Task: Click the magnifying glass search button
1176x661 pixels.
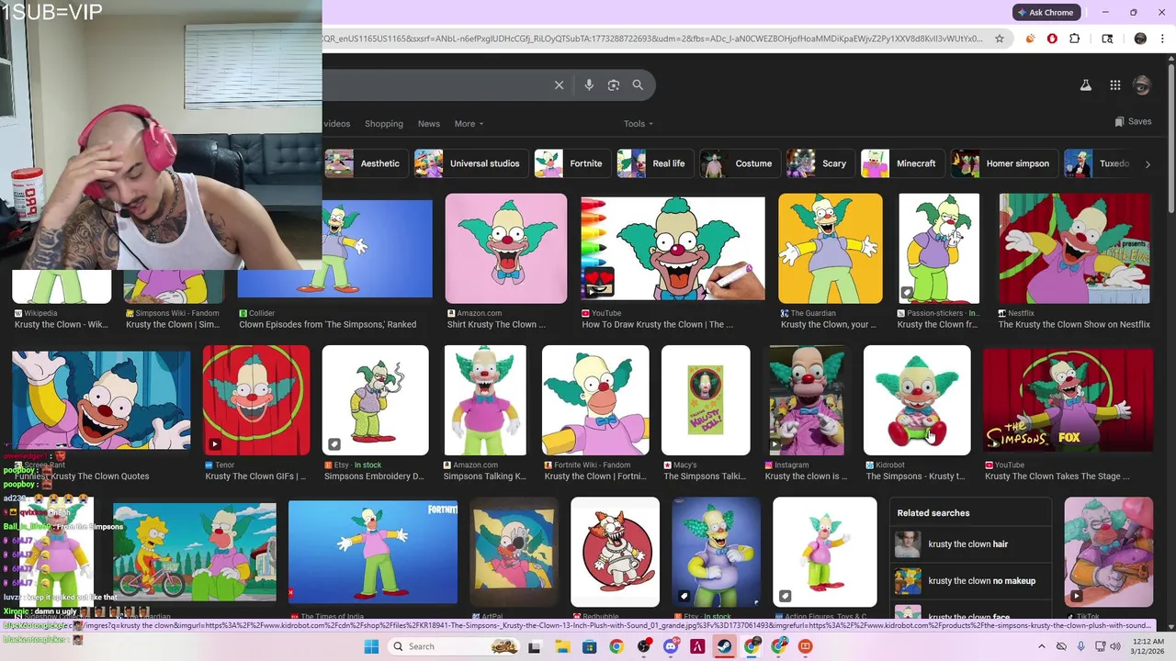Action: 638,84
